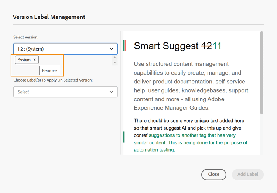Image resolution: width=277 pixels, height=193 pixels.
Task: Open the Select Version dropdown showing 1.2 : (System)
Action: click(65, 49)
